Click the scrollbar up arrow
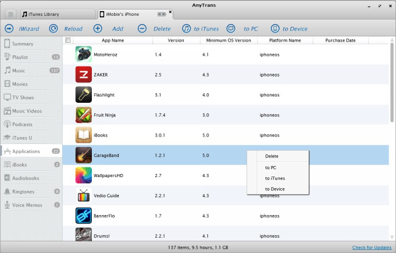Screen dimensions: 396x253 (x=392, y=40)
